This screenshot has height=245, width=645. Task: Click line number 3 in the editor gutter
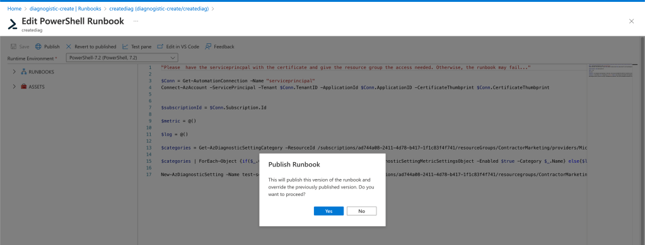(x=150, y=80)
